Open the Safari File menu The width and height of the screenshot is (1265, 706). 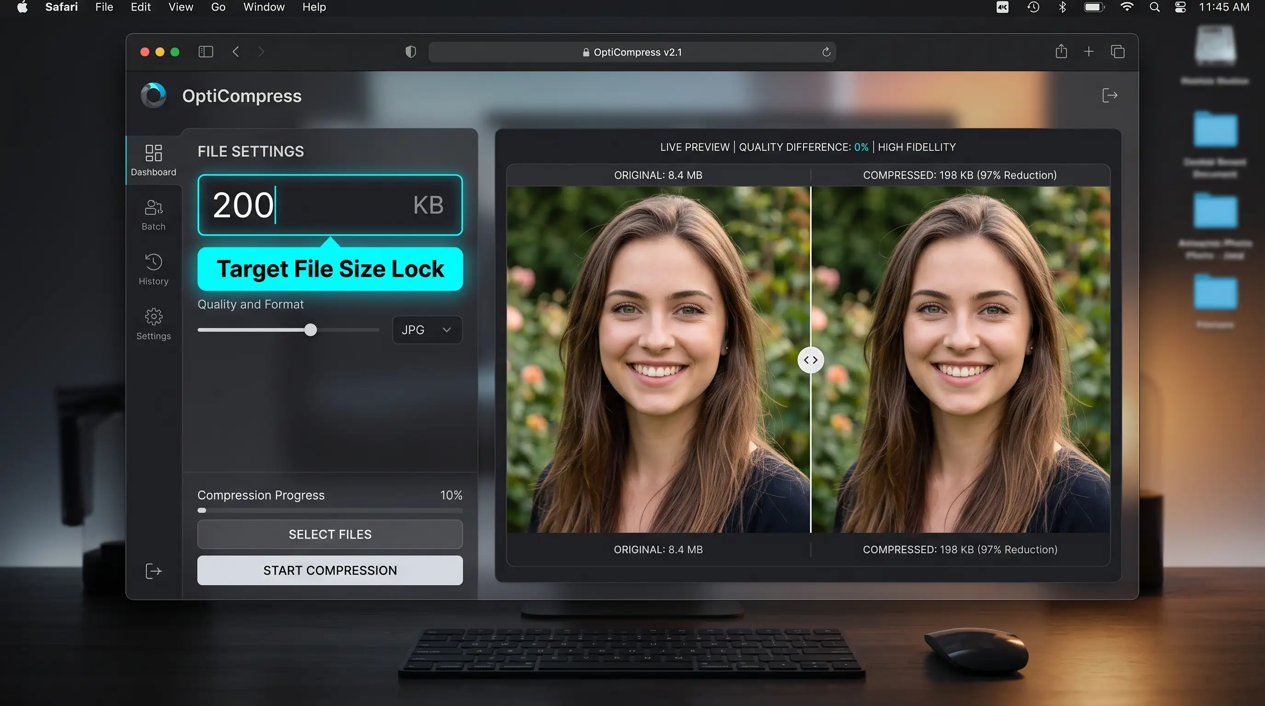click(x=104, y=7)
